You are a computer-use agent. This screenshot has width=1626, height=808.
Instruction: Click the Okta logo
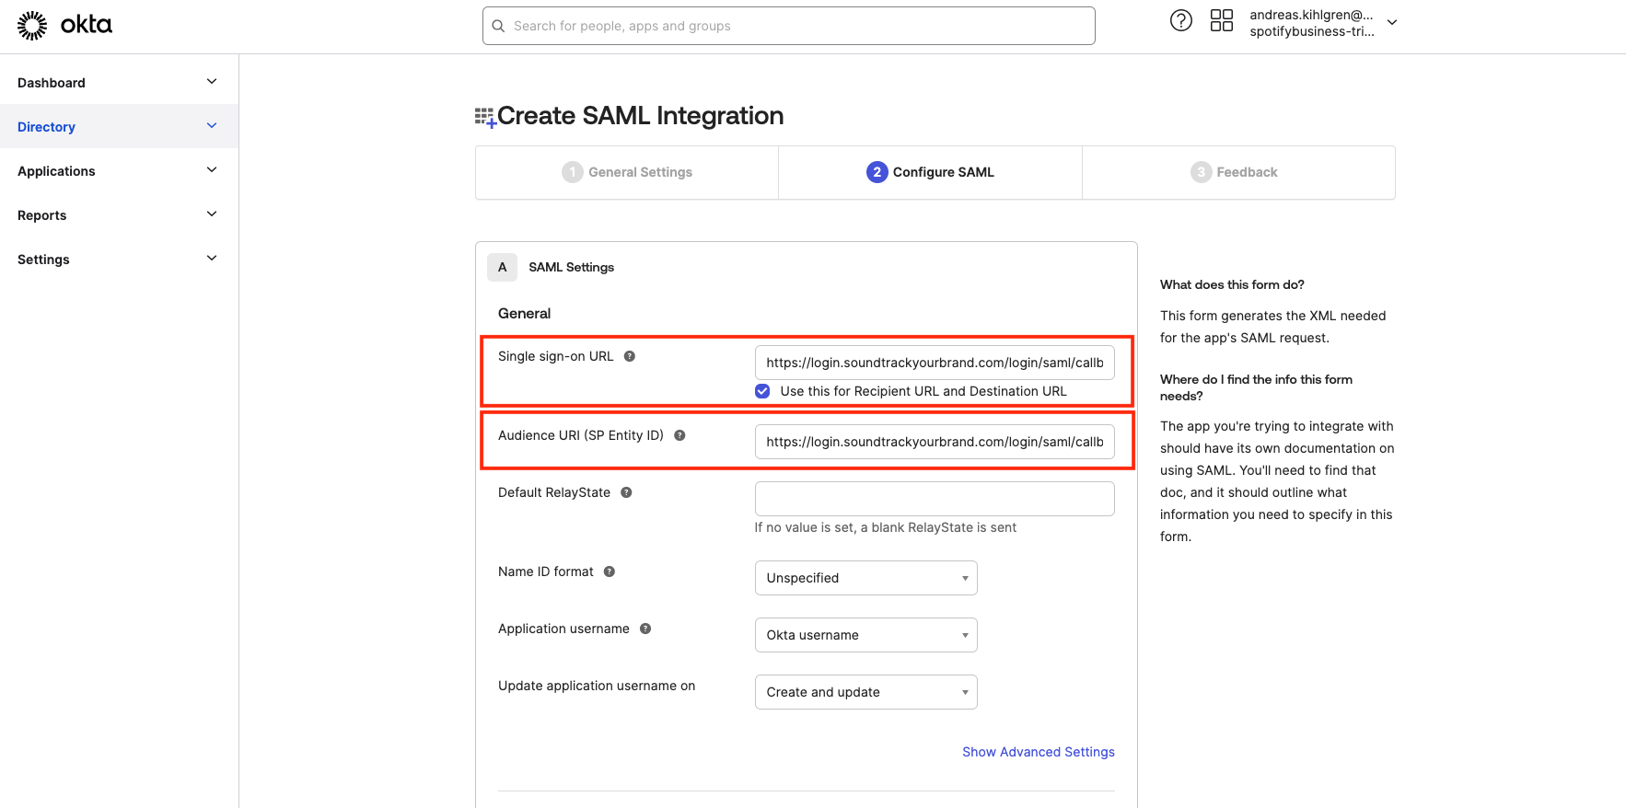(x=64, y=25)
